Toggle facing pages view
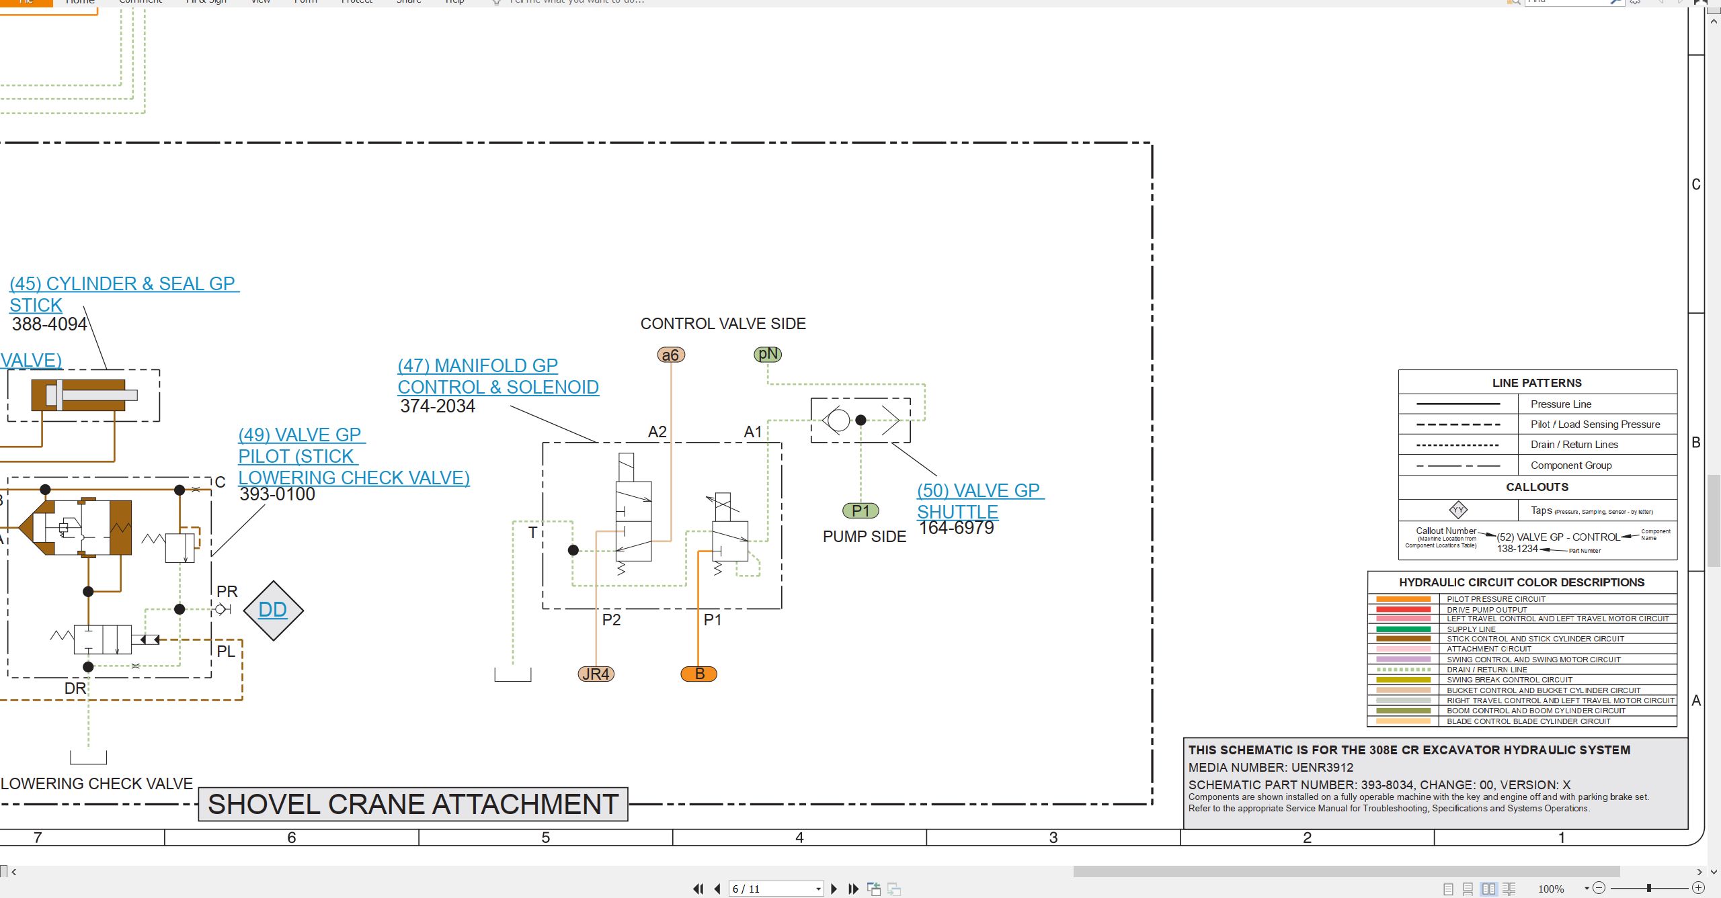1721x898 pixels. [x=1488, y=889]
